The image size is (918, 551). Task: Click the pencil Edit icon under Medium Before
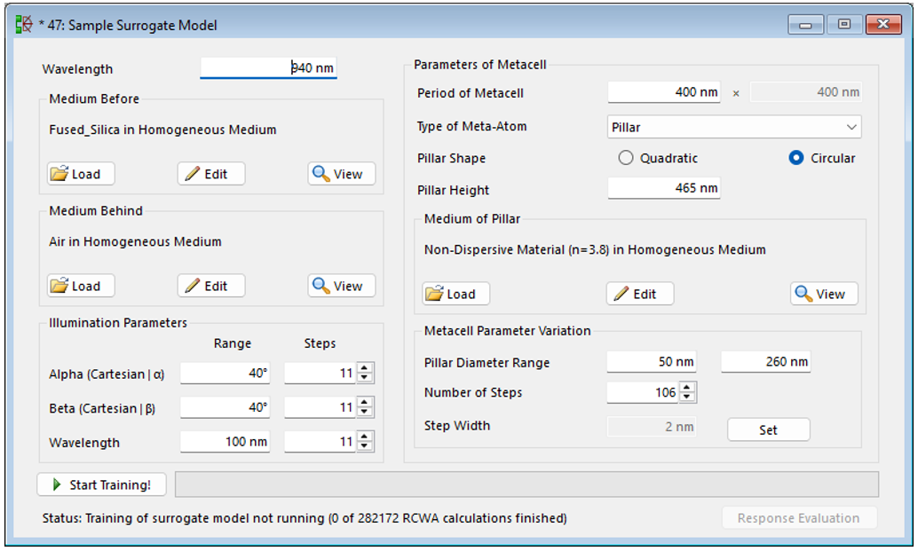coord(193,174)
